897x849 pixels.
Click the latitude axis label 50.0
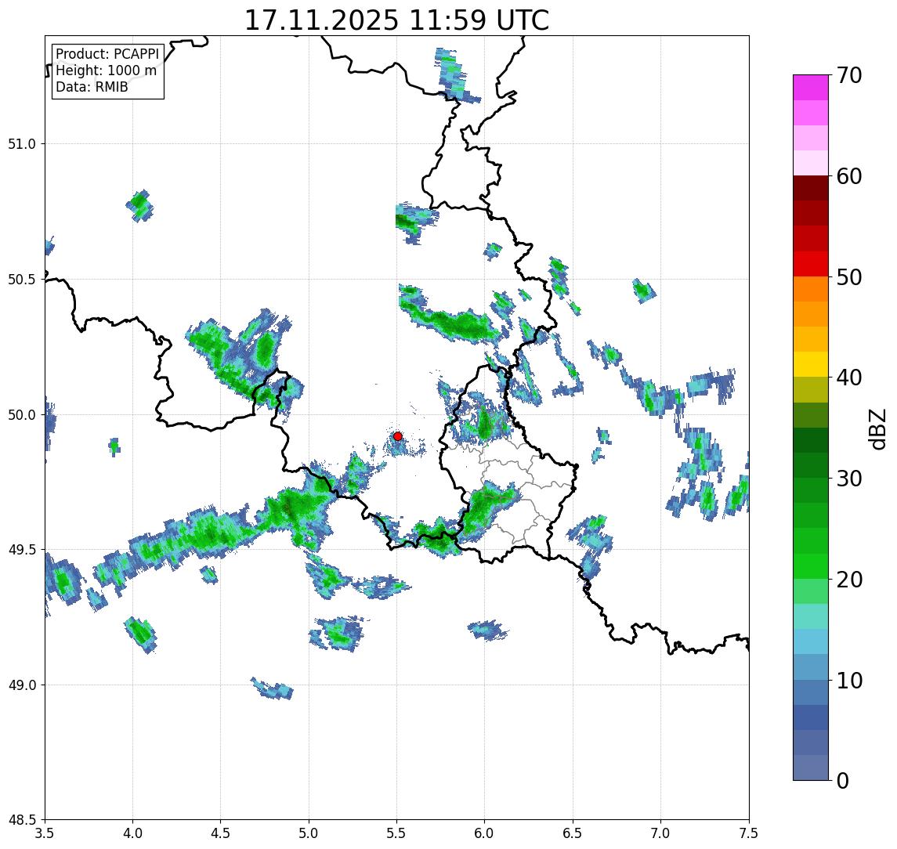(x=22, y=415)
